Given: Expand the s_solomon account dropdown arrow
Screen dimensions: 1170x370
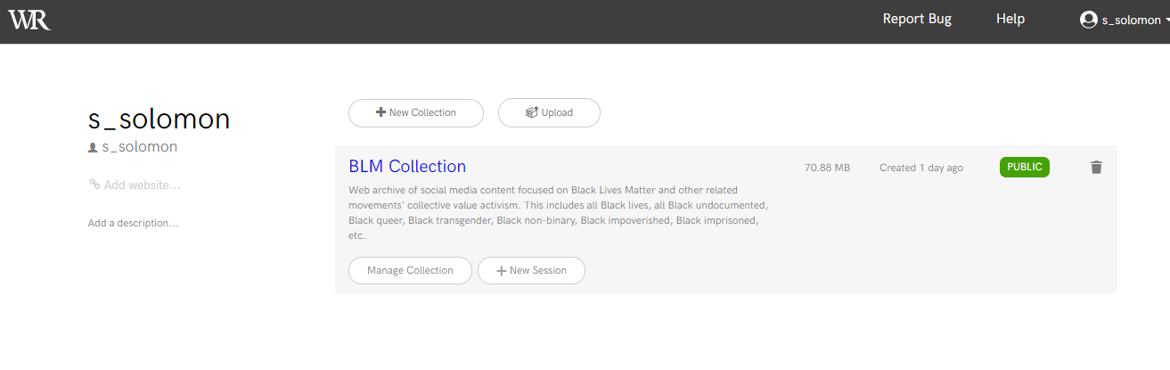Looking at the screenshot, I should 1166,20.
